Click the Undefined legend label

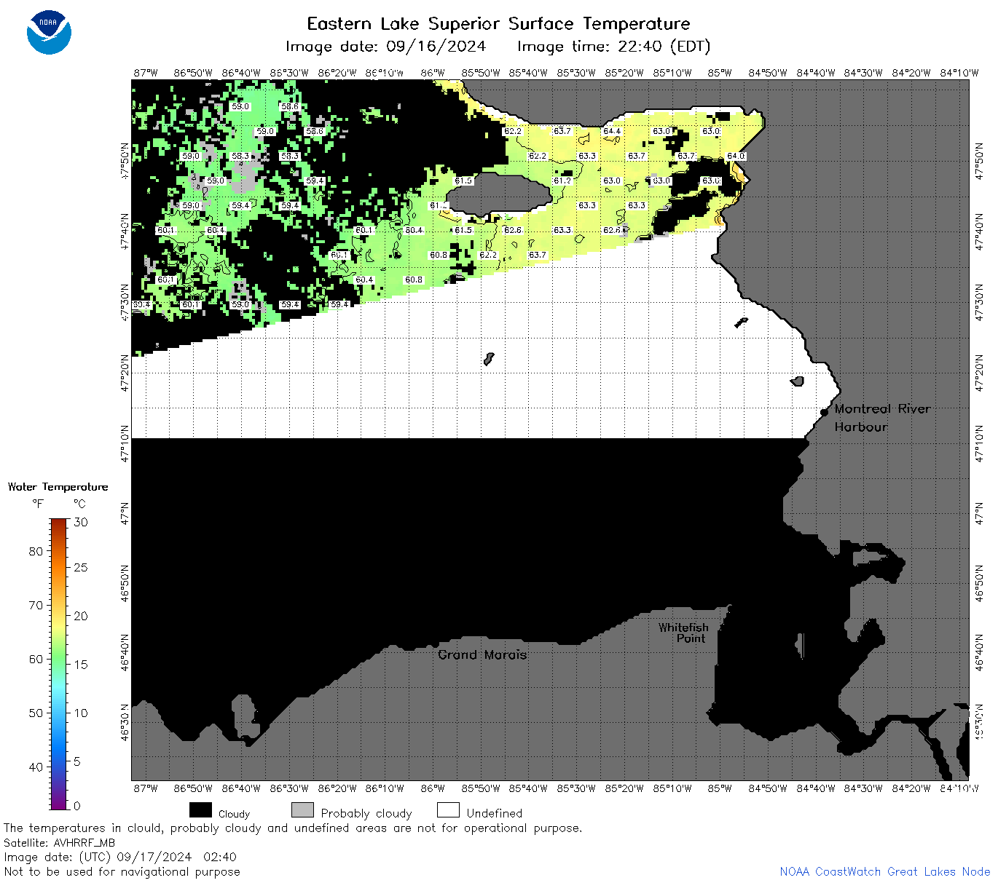(x=495, y=813)
